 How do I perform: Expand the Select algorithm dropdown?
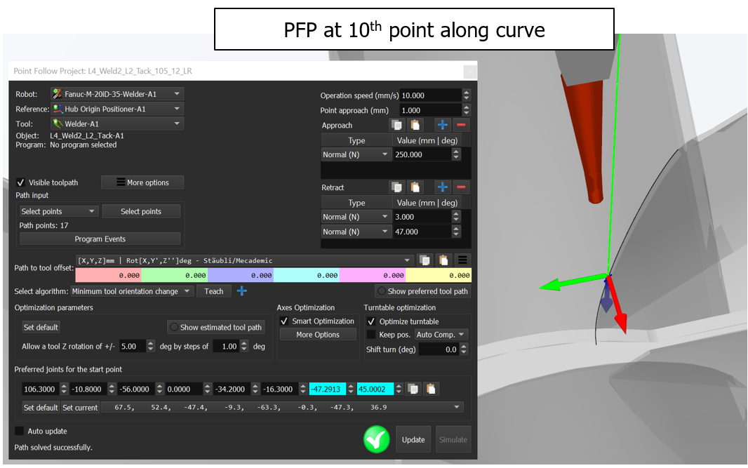(x=132, y=291)
